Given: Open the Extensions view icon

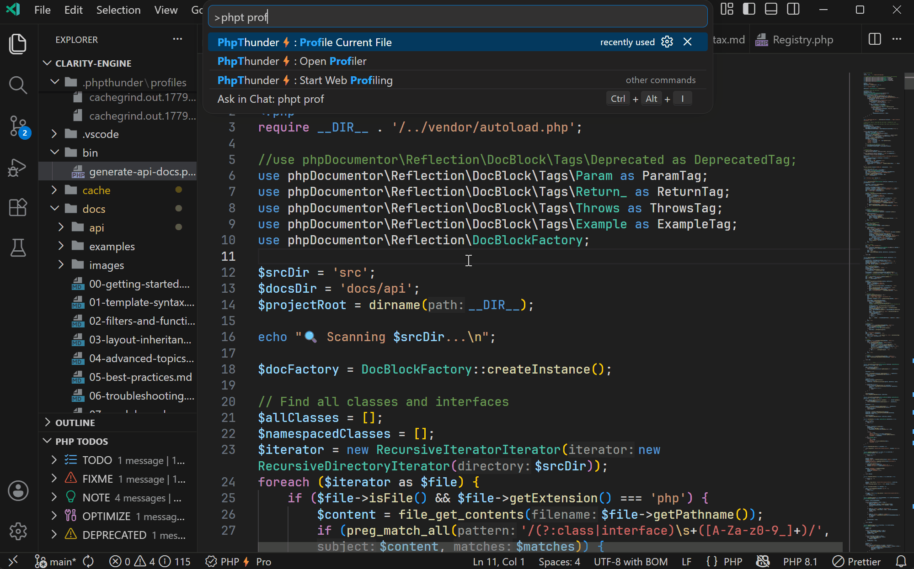Looking at the screenshot, I should [18, 208].
